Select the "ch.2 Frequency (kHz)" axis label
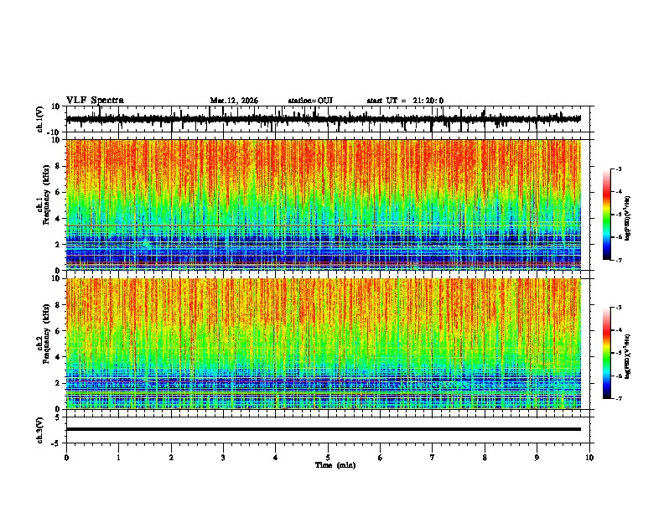 (x=43, y=334)
